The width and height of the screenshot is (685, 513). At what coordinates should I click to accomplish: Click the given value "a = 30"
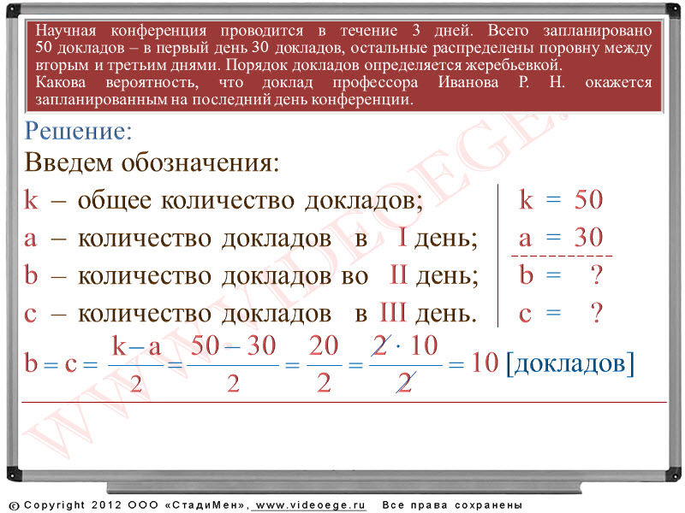[x=562, y=238]
